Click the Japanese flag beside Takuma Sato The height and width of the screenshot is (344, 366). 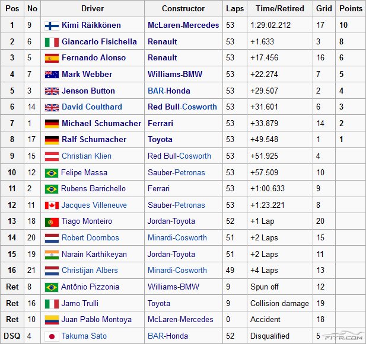pyautogui.click(x=52, y=336)
